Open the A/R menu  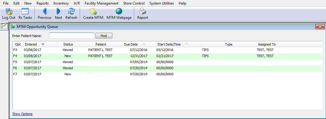pos(77,3)
